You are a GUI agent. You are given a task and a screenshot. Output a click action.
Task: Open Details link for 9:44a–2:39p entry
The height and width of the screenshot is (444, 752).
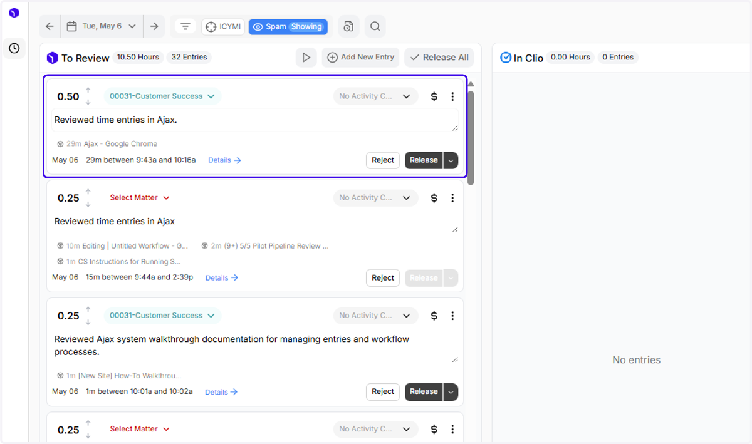[222, 278]
